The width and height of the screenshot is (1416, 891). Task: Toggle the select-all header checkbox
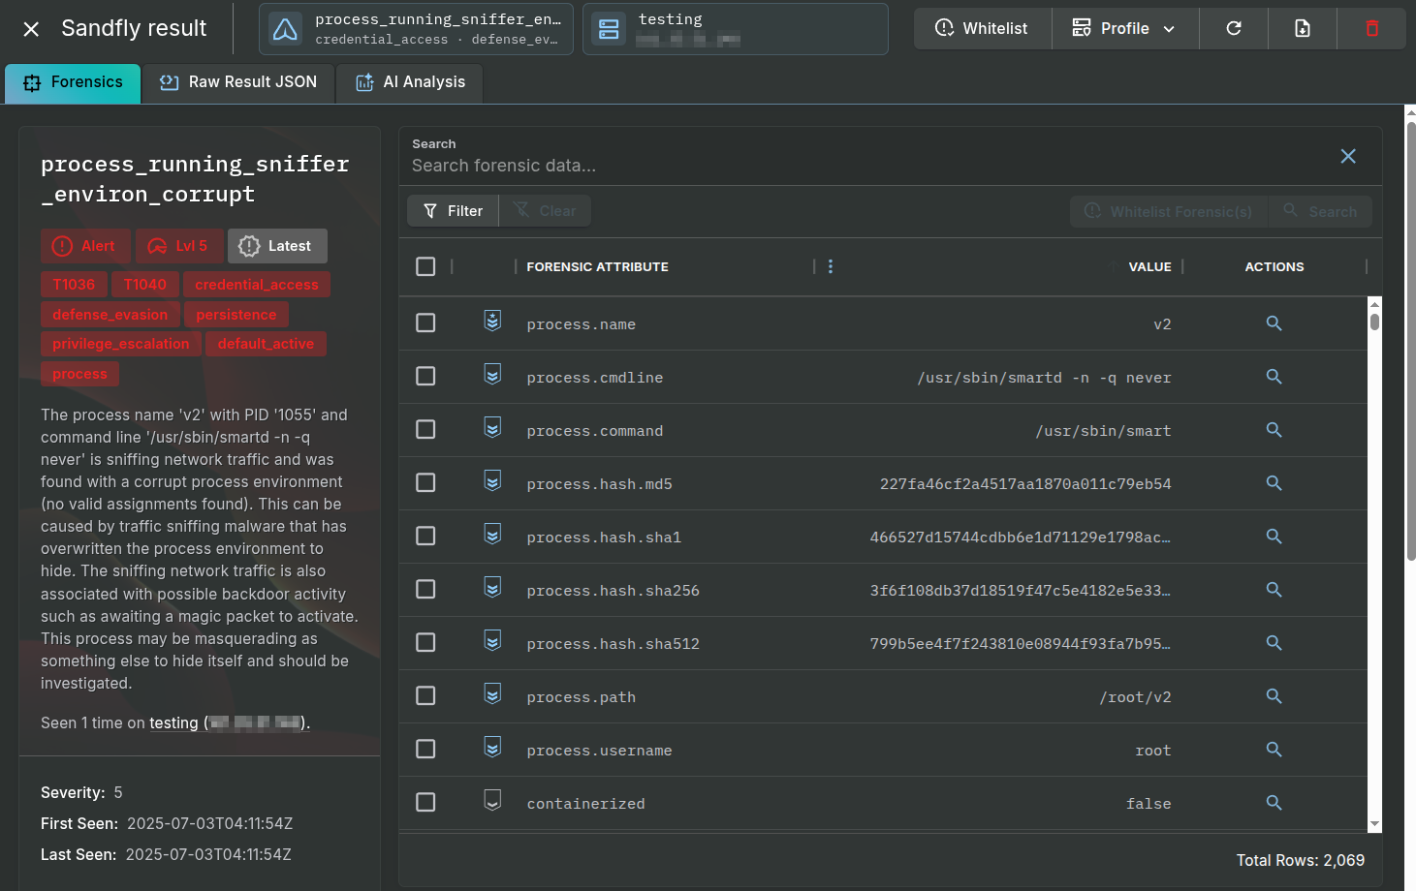tap(425, 266)
